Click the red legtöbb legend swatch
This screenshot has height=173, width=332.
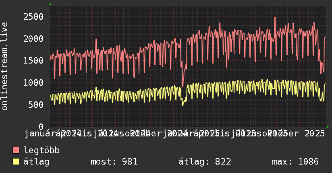point(16,150)
